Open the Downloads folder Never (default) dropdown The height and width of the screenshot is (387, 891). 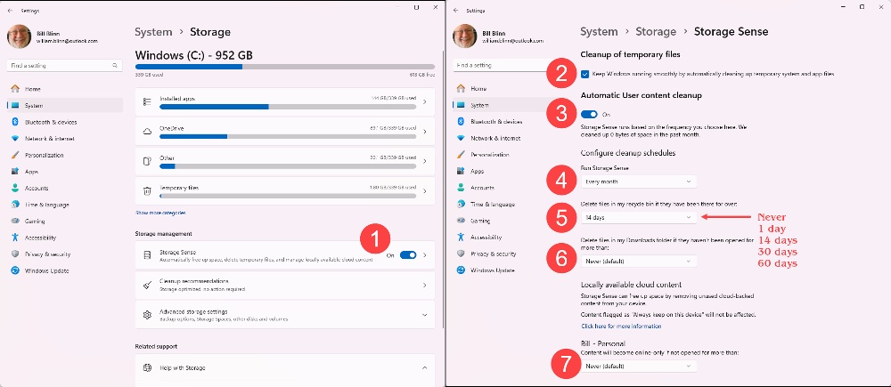coord(639,261)
